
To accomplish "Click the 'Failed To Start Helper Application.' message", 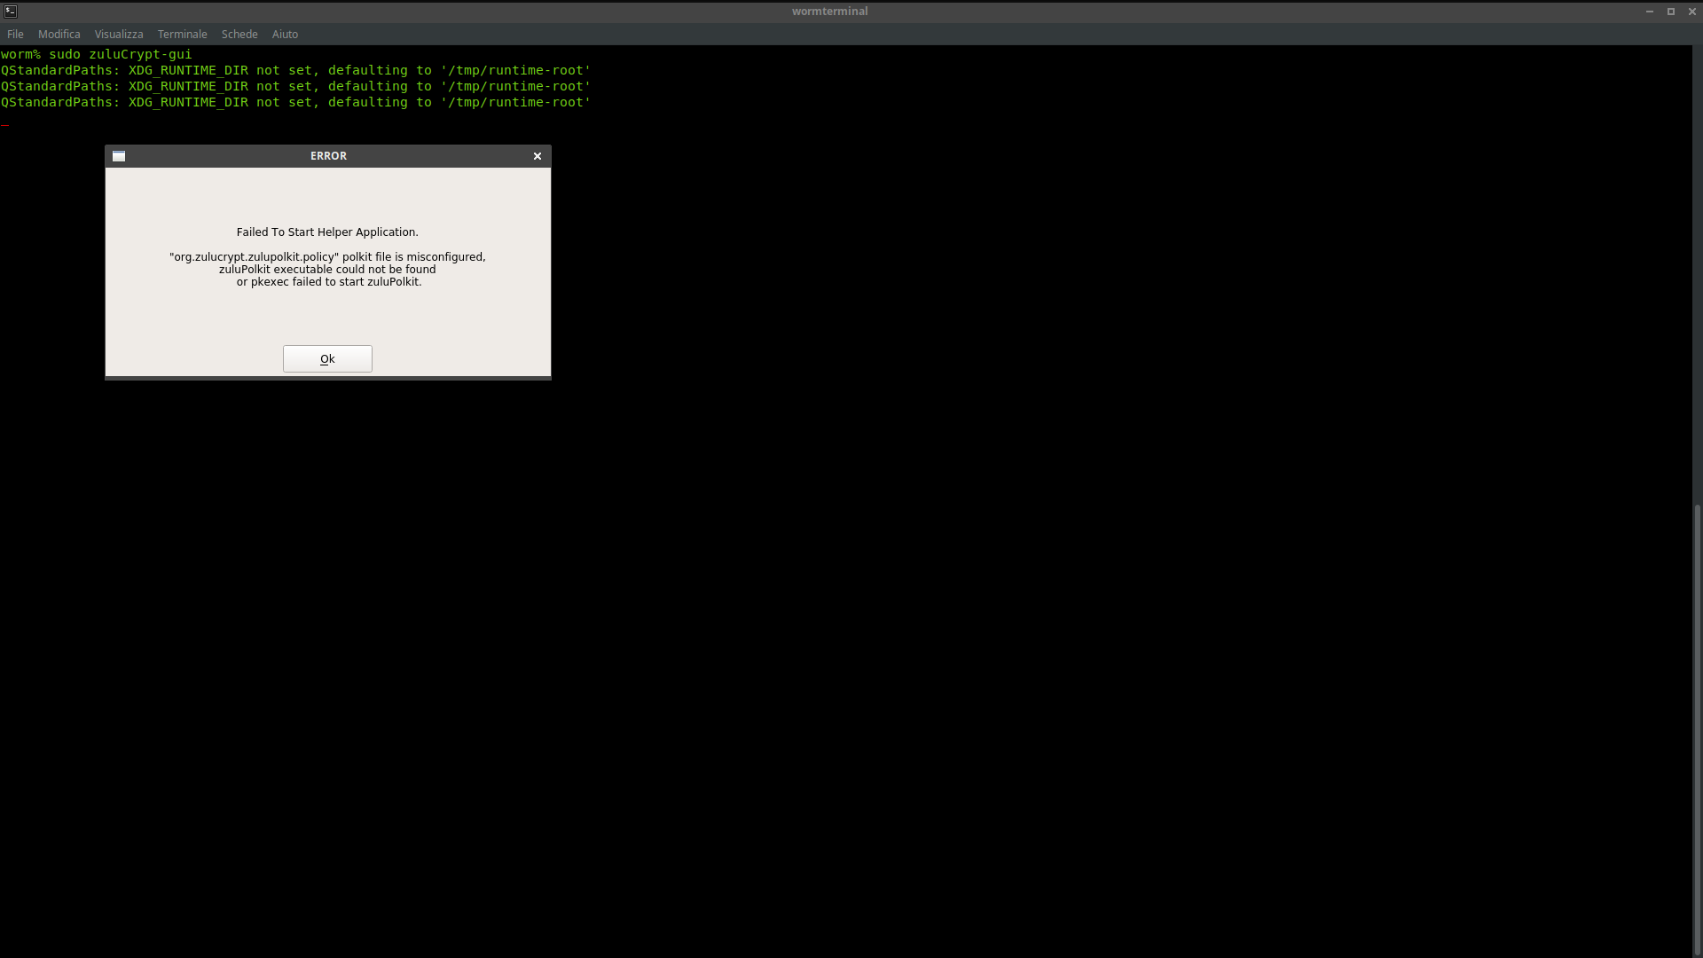I will pyautogui.click(x=327, y=232).
